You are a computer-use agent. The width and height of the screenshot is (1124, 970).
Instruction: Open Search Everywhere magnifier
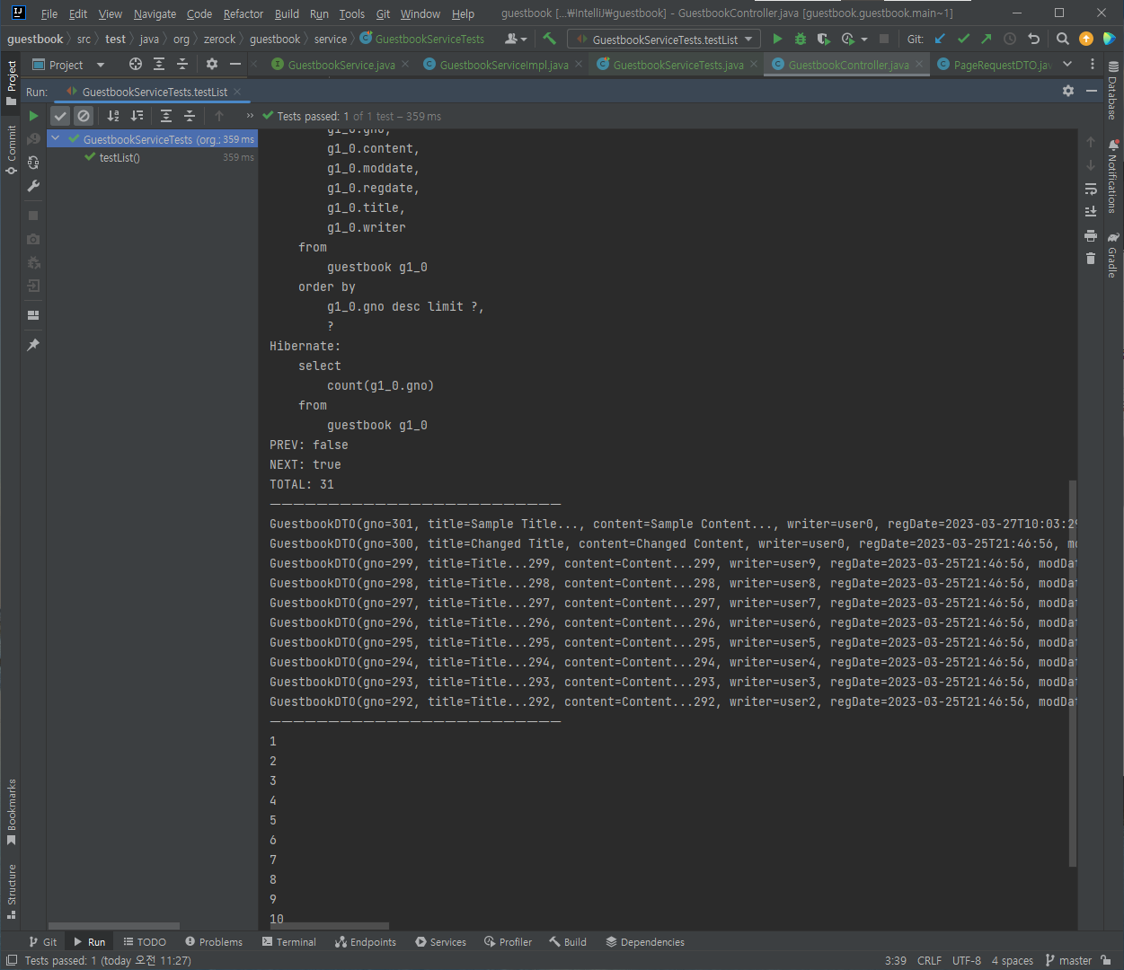pos(1063,39)
